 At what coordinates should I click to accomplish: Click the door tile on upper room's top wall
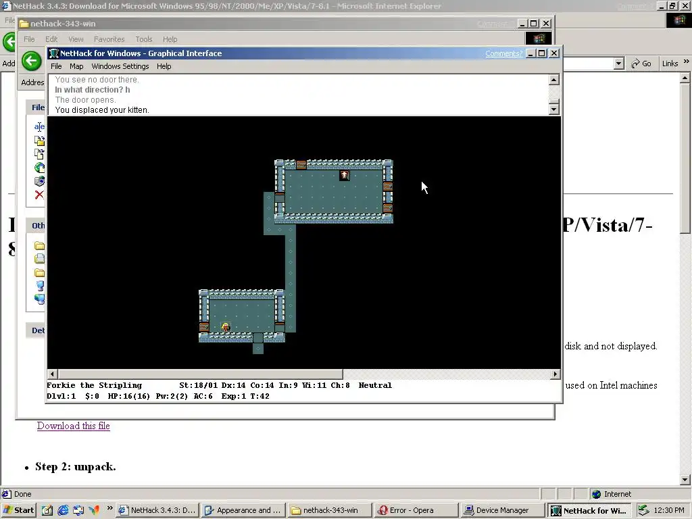click(301, 165)
